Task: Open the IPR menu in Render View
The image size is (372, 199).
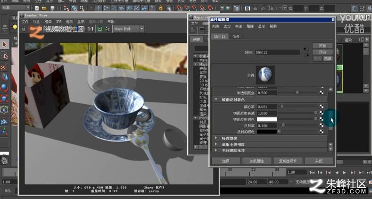Action: coord(59,22)
